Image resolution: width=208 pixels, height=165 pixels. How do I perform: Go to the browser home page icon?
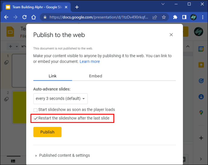point(33,17)
